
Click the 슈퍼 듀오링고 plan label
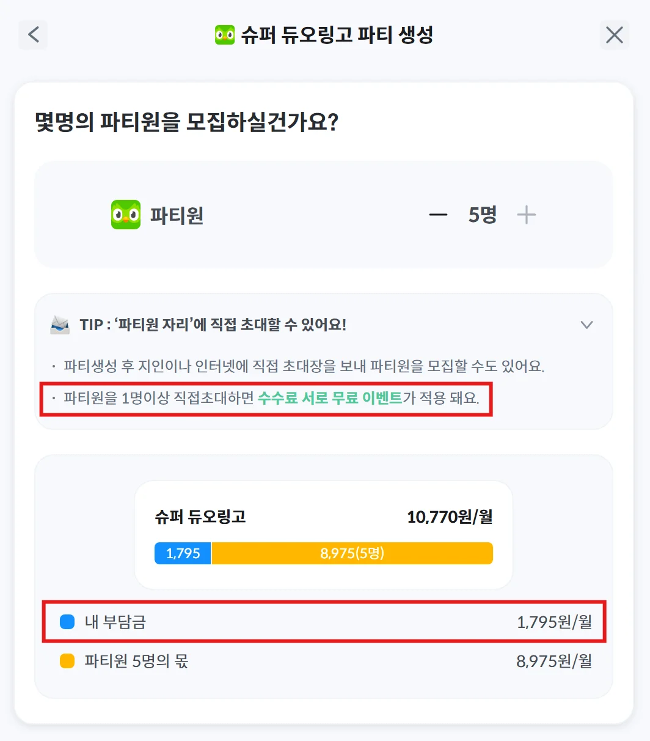[x=200, y=517]
